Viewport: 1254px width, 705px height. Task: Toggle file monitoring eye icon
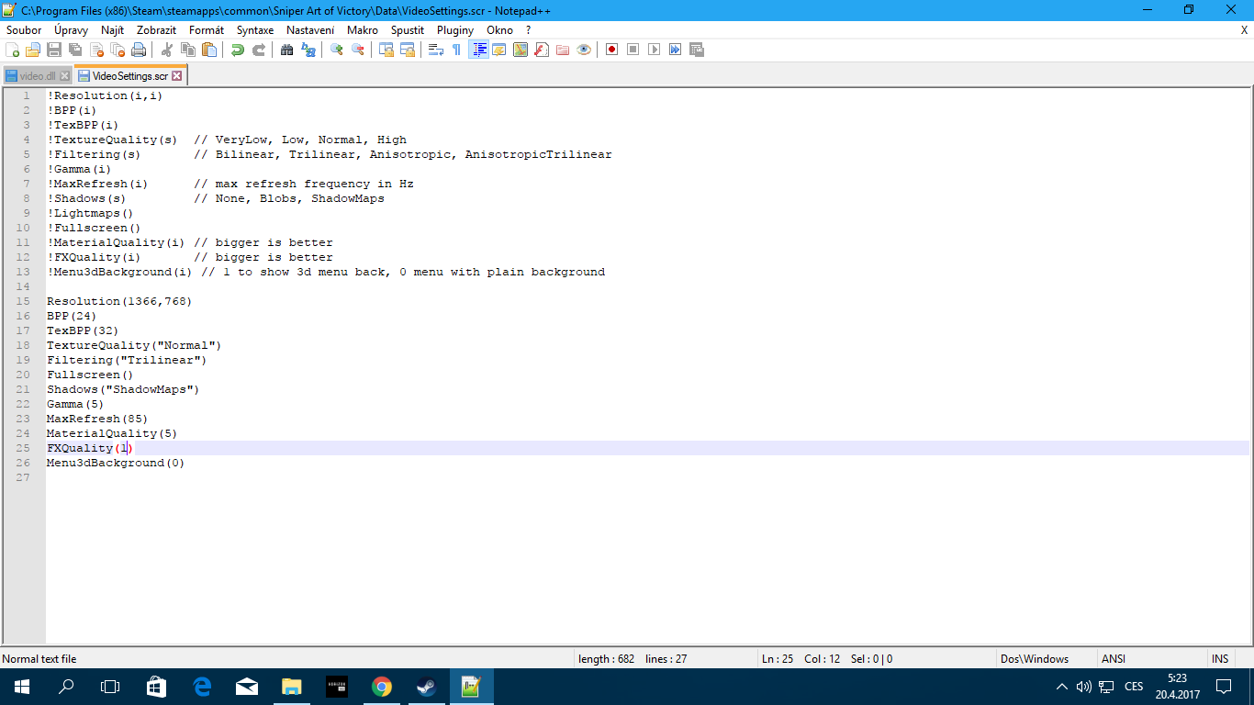tap(584, 50)
